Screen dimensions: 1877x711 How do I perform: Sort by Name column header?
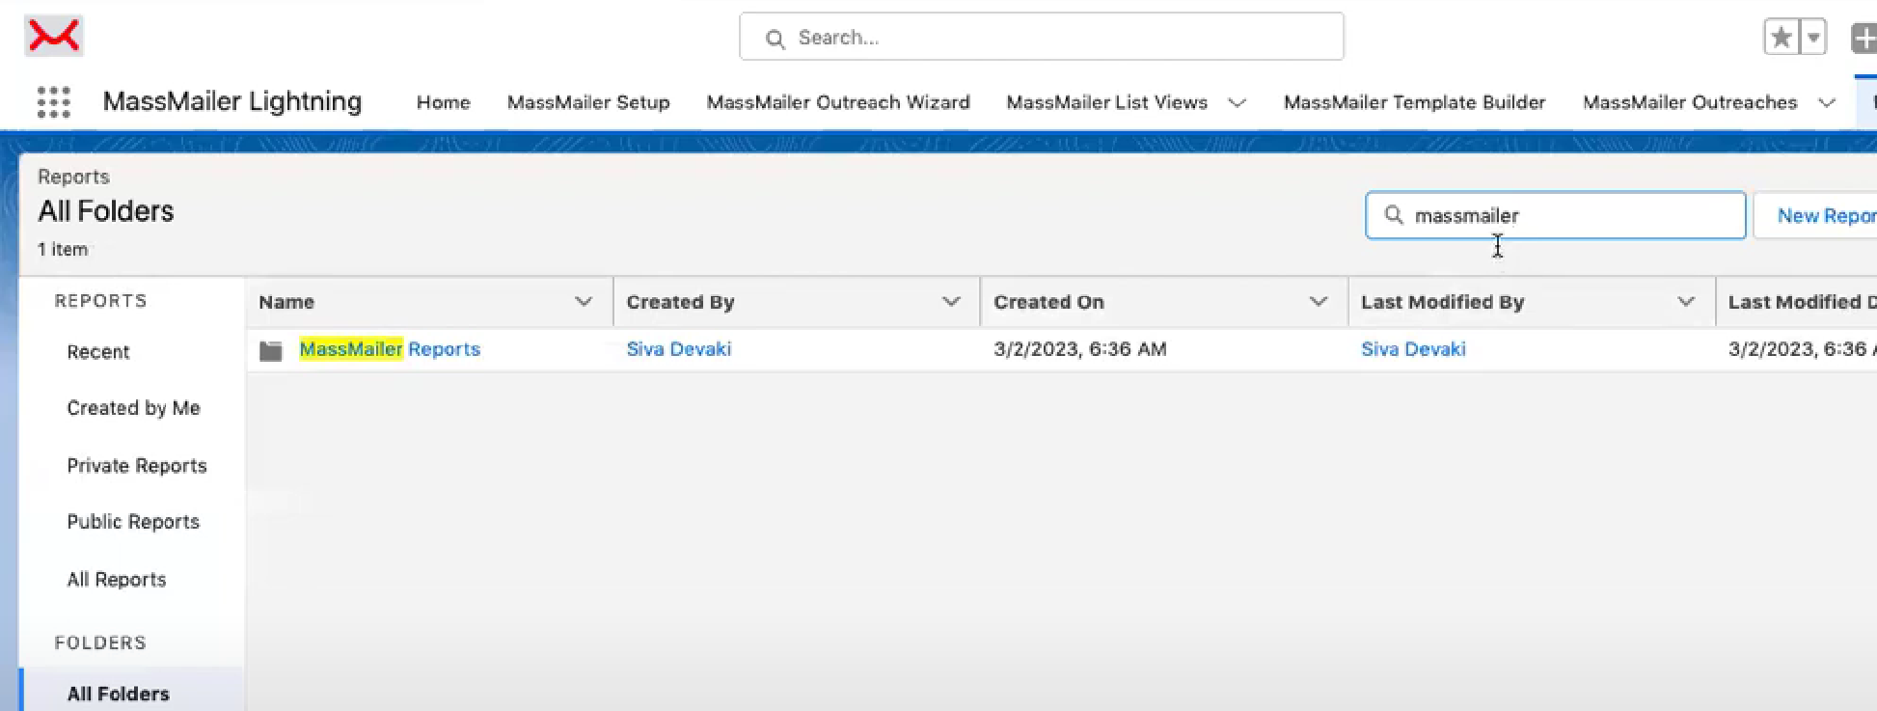click(x=286, y=302)
